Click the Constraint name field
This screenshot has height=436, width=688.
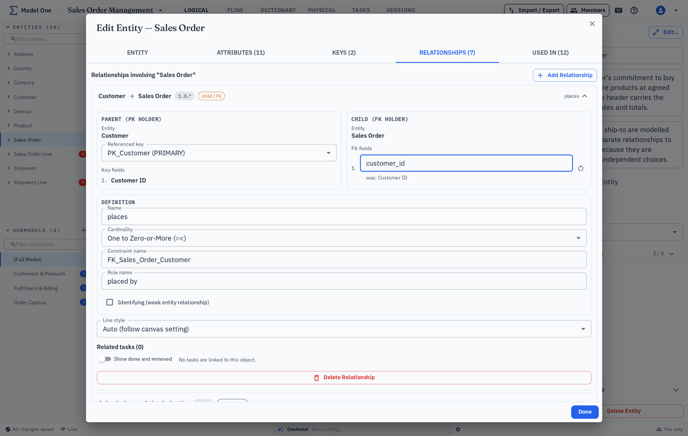pyautogui.click(x=344, y=259)
